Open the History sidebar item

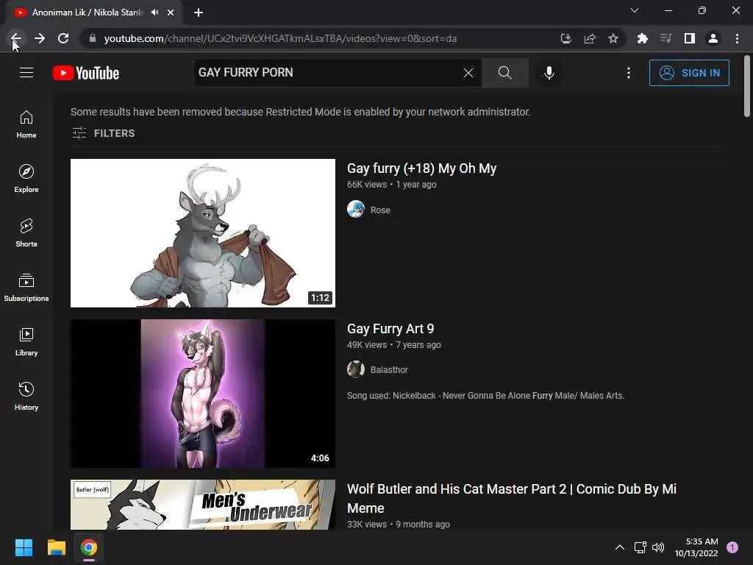click(26, 397)
